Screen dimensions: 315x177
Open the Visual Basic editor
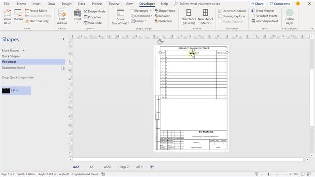tap(7, 17)
